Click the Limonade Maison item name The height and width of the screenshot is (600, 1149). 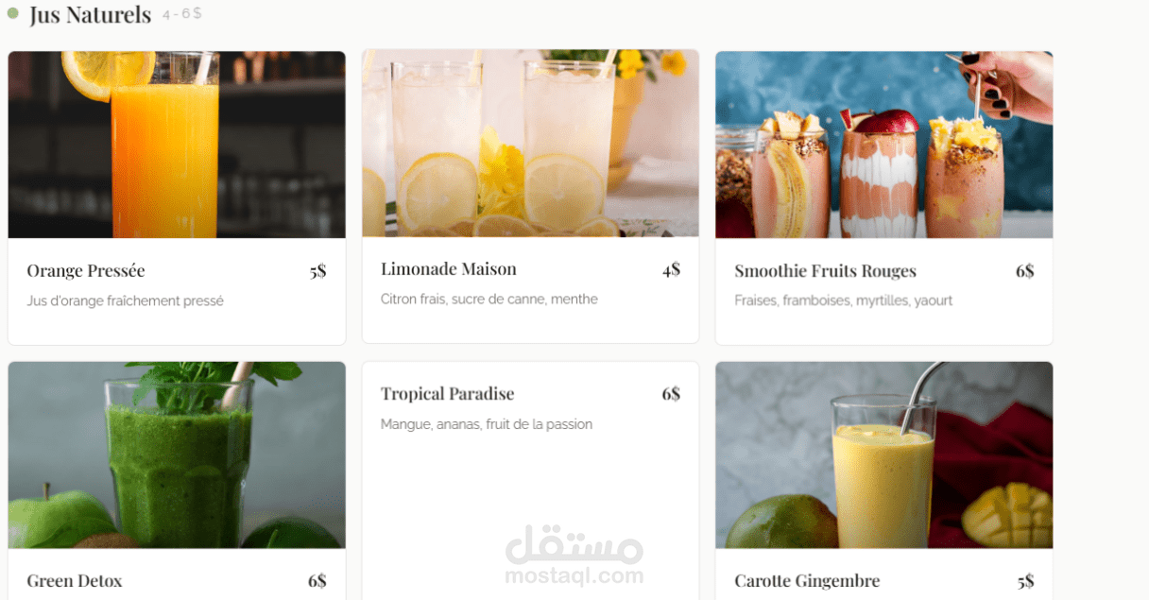click(x=449, y=269)
